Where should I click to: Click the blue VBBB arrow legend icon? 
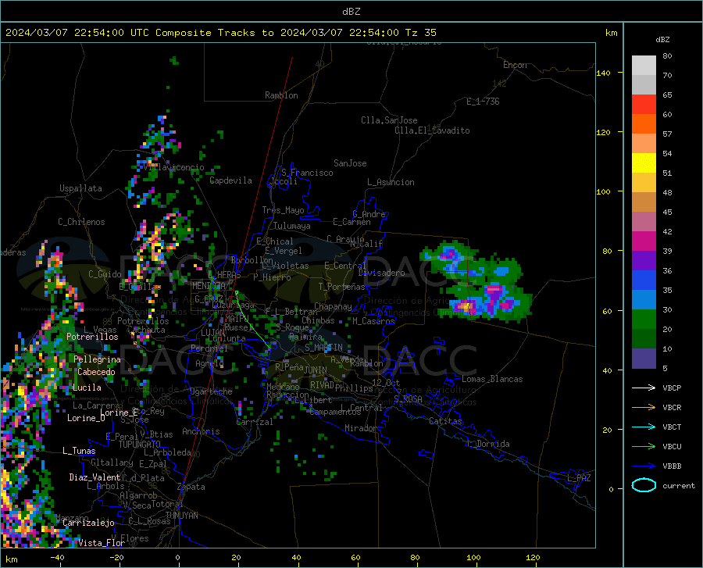(x=644, y=466)
